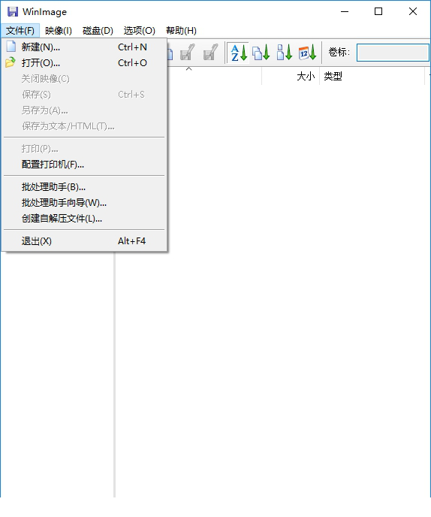Click the 卷标 volume label input field
The image size is (431, 517).
coord(393,53)
